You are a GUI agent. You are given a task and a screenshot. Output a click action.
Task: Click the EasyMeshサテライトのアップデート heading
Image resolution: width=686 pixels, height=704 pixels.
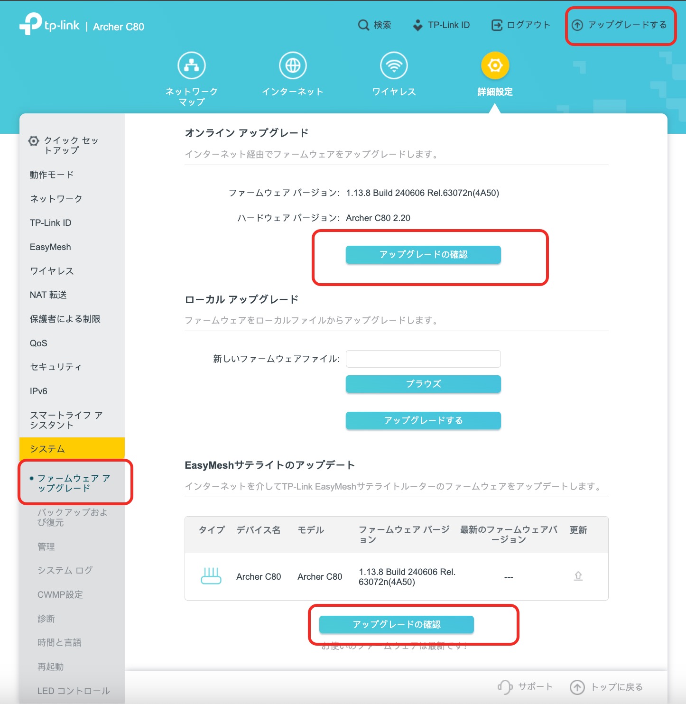tap(270, 465)
